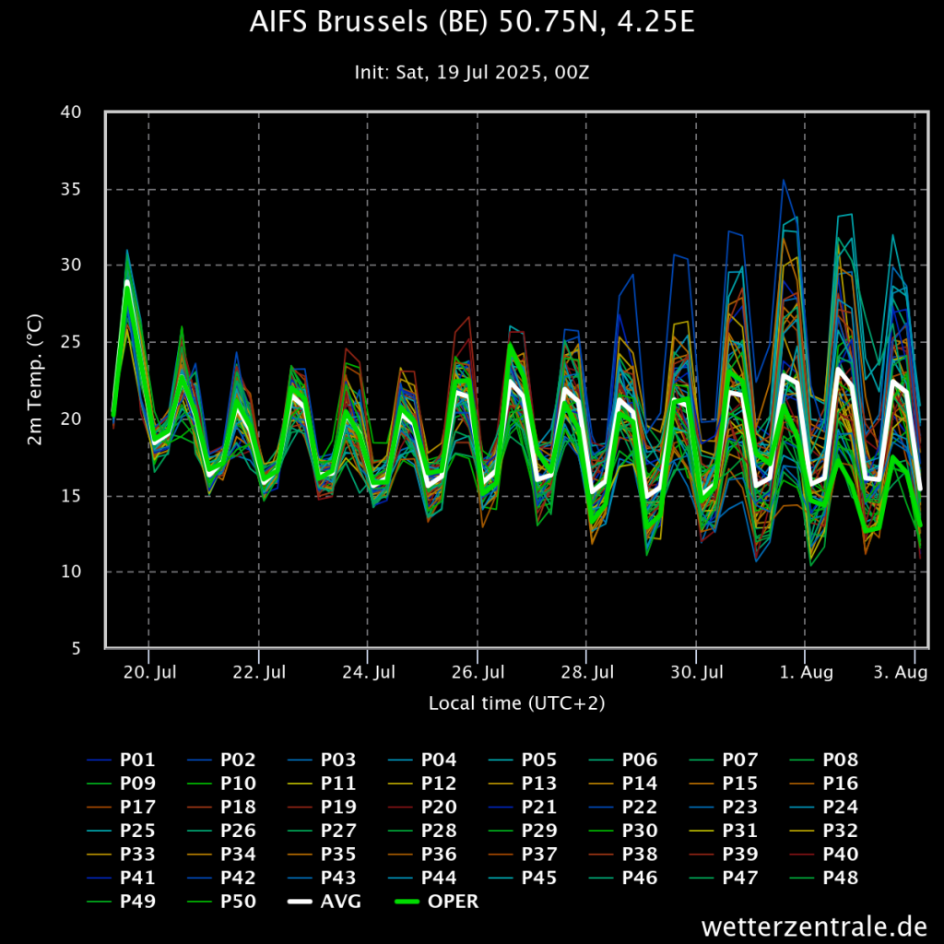Toggle the P08 legend entry
Image resolution: width=944 pixels, height=944 pixels.
pos(823,760)
